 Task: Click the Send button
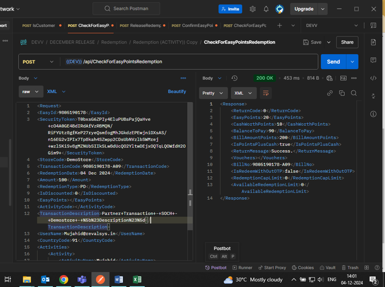click(333, 62)
